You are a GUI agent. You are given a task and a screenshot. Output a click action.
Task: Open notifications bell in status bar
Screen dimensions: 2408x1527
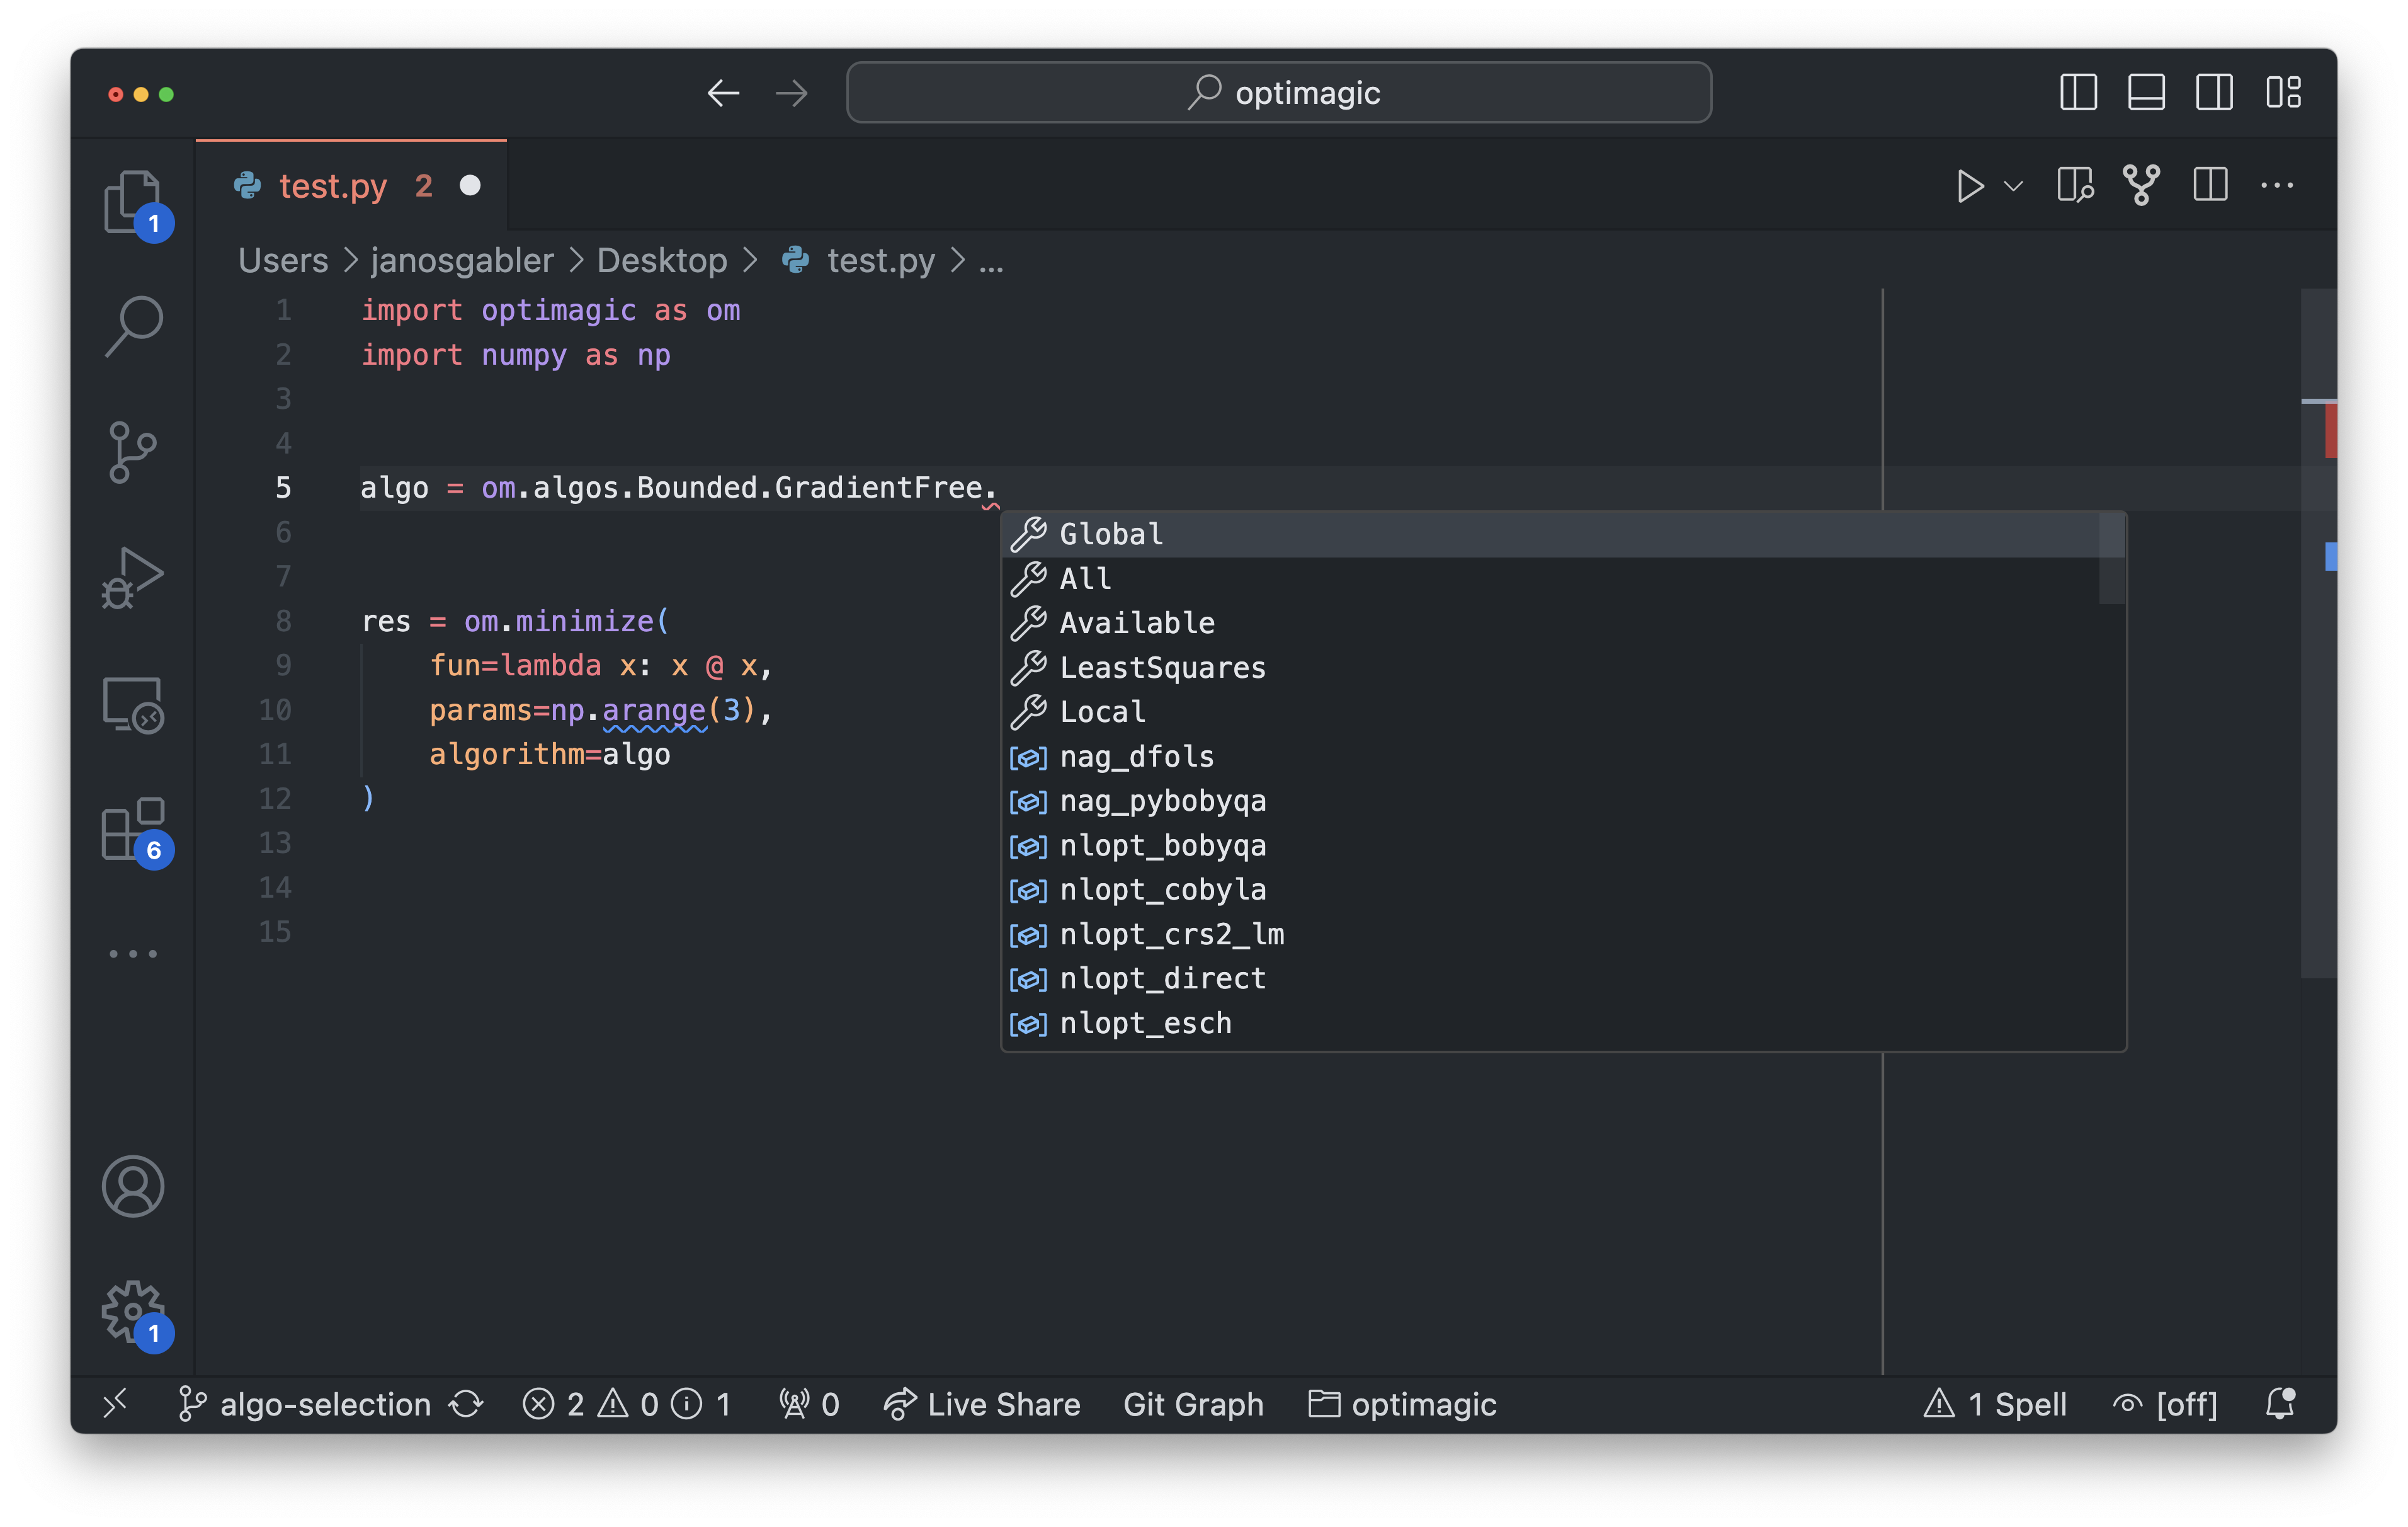(x=2280, y=1404)
